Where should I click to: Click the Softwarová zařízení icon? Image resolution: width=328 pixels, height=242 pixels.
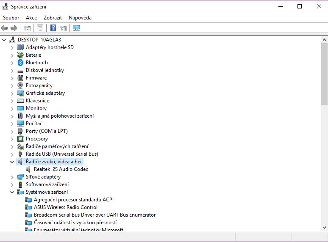[20, 184]
